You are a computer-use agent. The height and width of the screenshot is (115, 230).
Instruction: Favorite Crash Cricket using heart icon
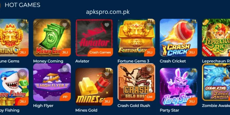click(191, 25)
